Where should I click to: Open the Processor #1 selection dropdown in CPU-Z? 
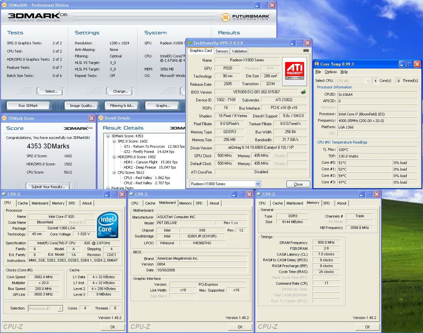tap(60, 308)
